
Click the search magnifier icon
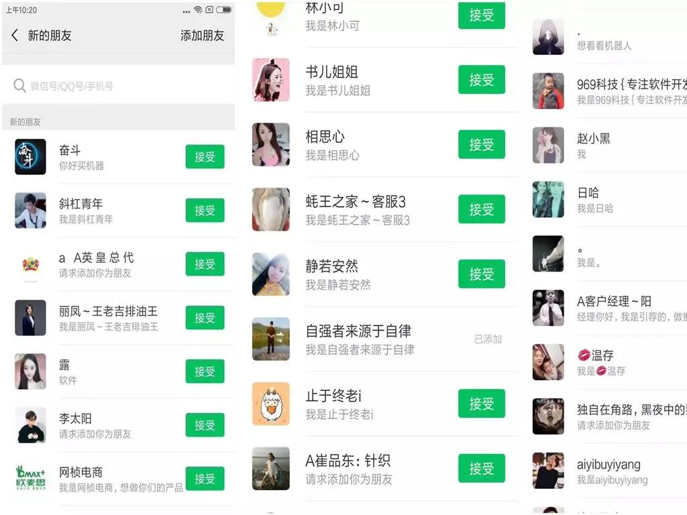pos(19,85)
